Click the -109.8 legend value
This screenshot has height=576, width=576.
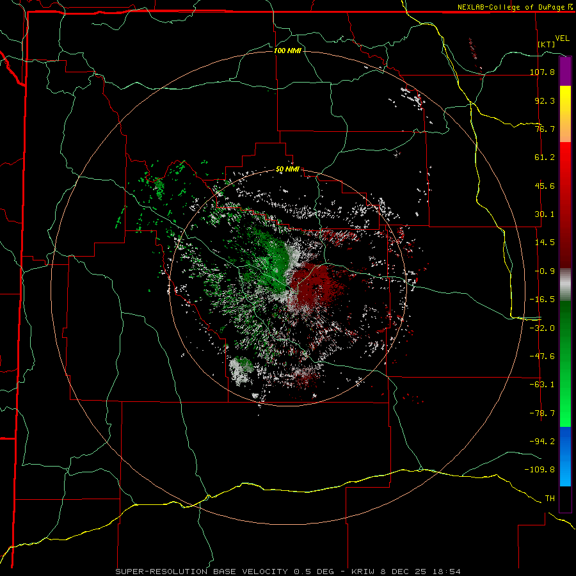click(x=540, y=470)
